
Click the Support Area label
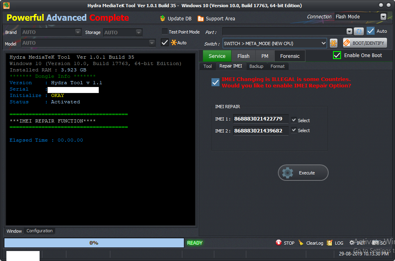220,19
